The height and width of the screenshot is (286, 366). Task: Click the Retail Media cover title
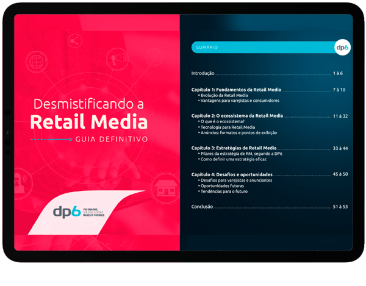(89, 122)
